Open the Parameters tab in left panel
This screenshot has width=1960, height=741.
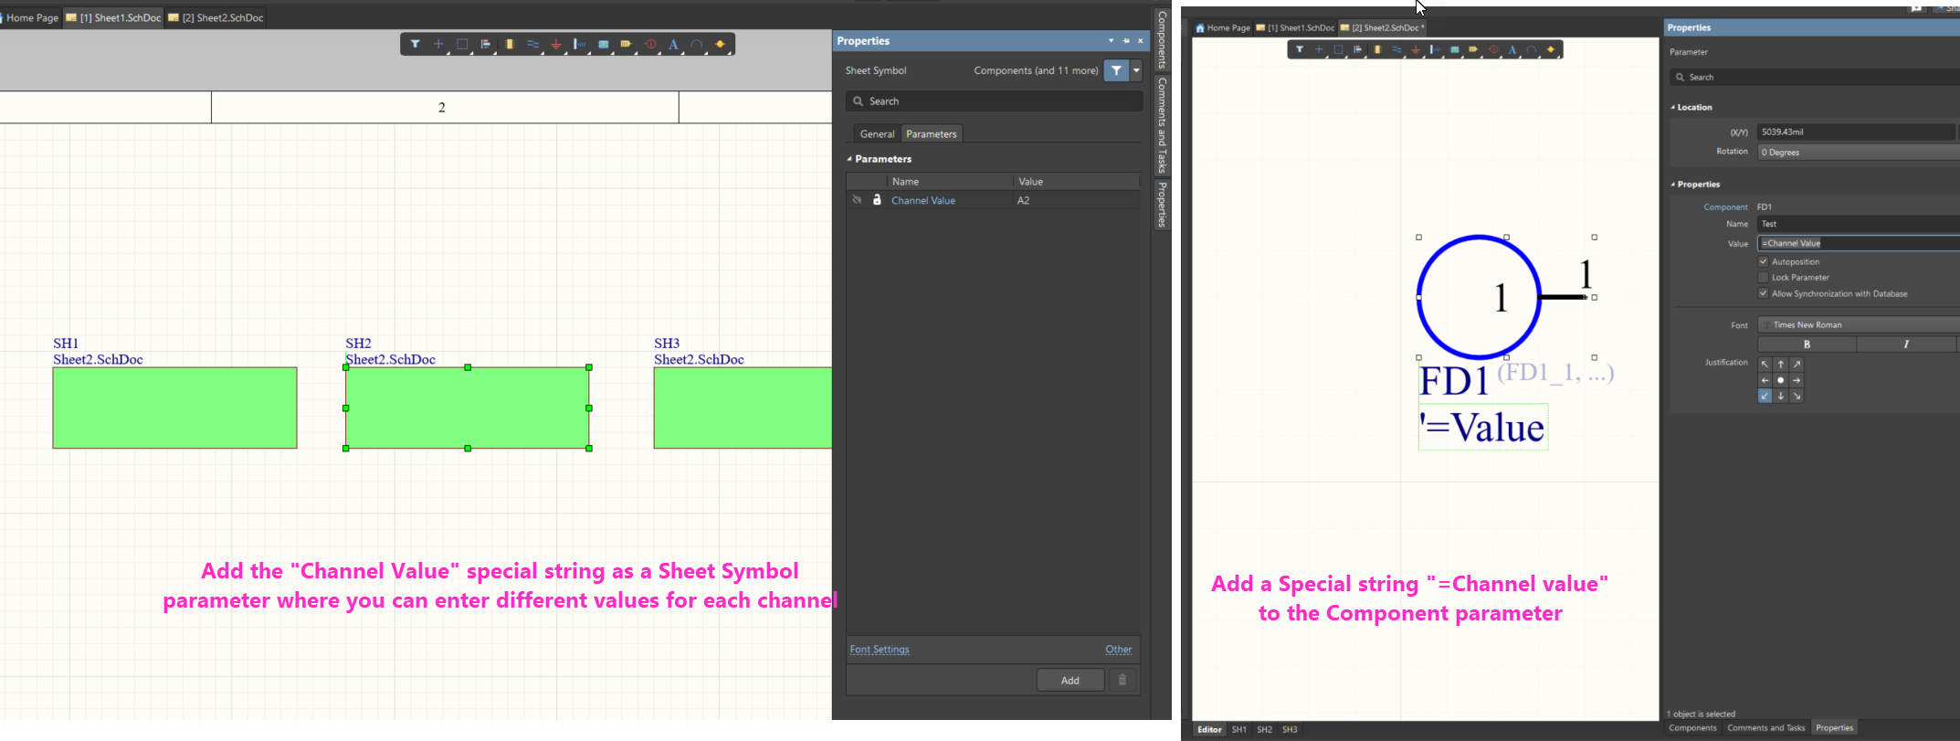932,133
